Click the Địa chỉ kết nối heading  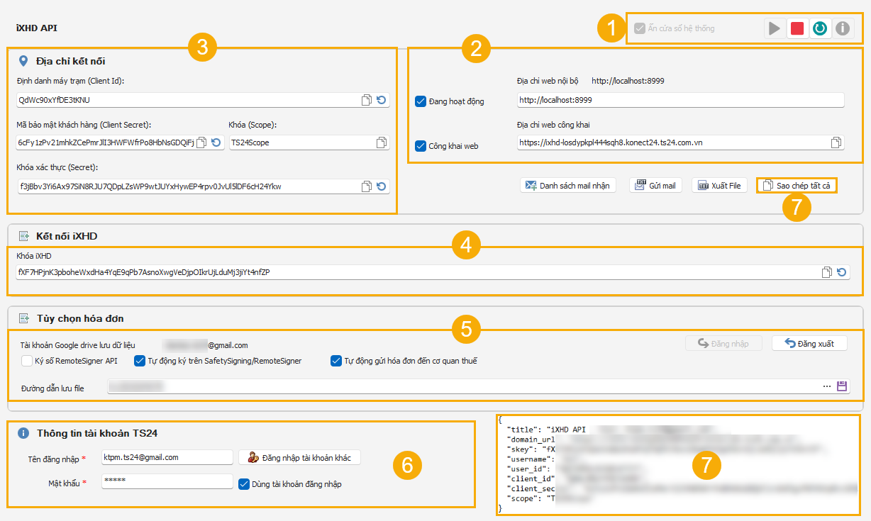(71, 61)
